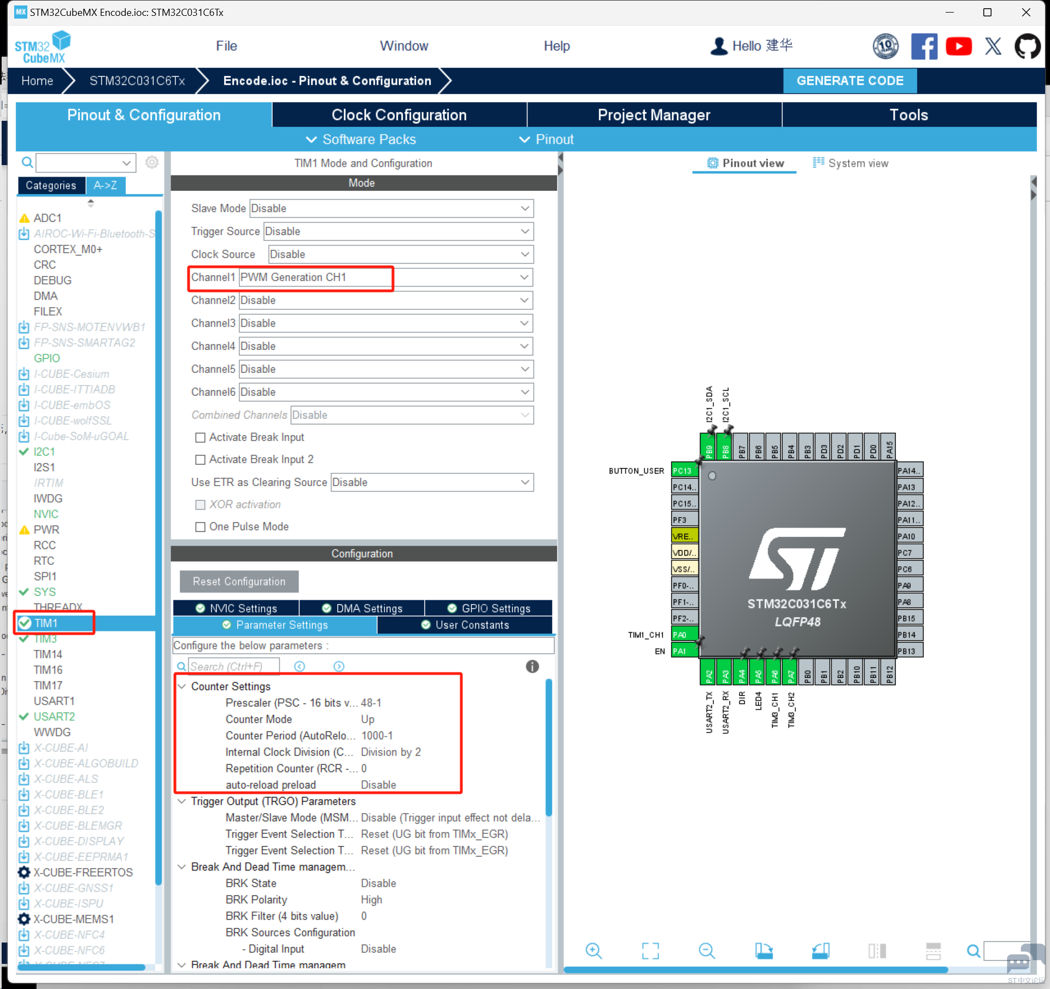Collapse the Trigger Output (TRGO) Parameters group

(181, 801)
